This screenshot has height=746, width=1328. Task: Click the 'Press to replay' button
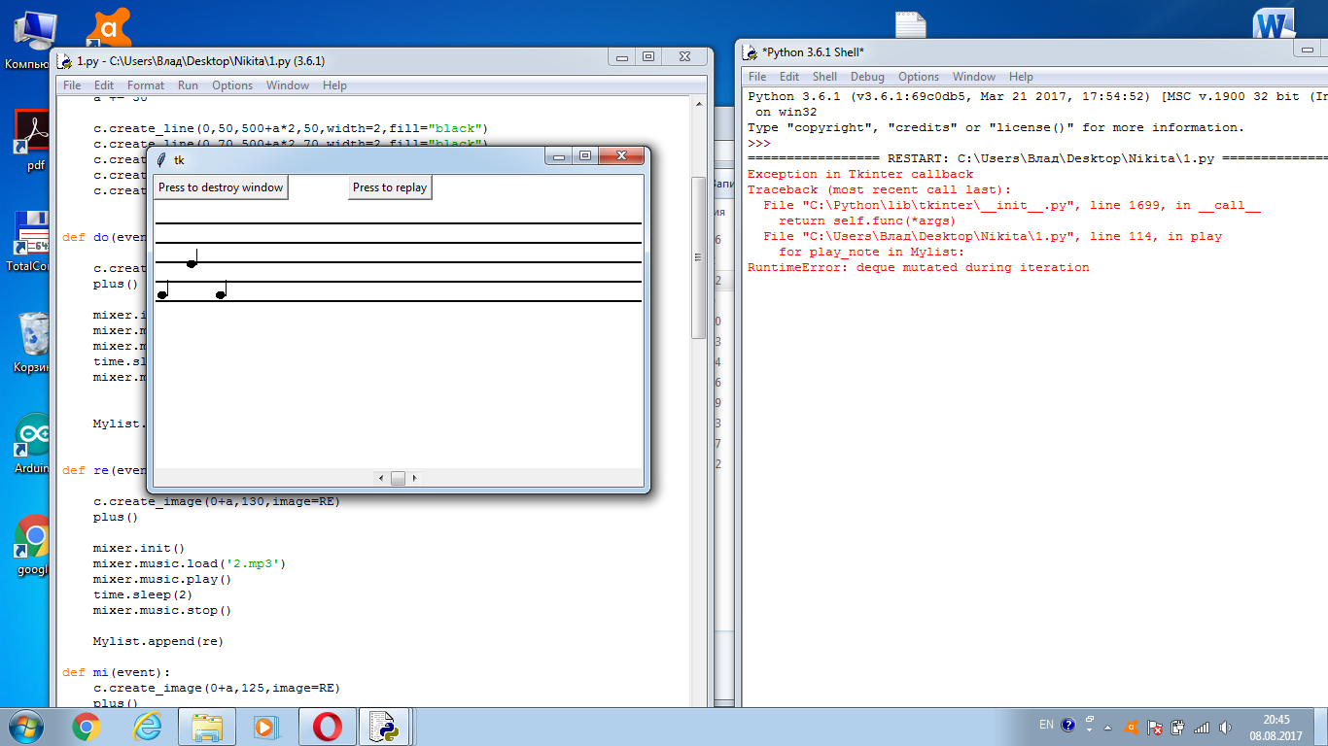[x=390, y=187]
